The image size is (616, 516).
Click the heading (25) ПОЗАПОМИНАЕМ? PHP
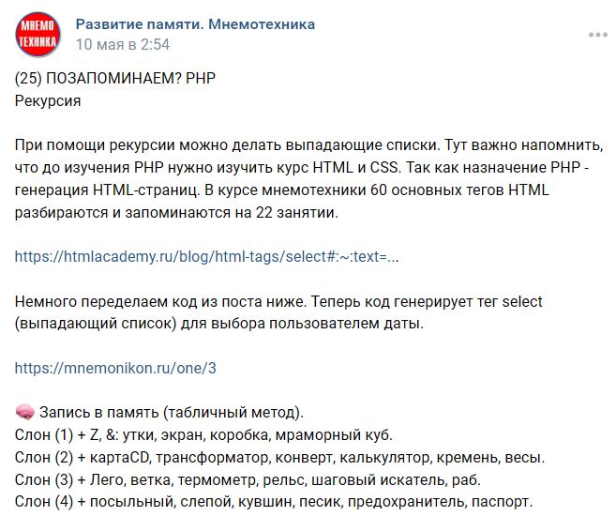point(115,78)
